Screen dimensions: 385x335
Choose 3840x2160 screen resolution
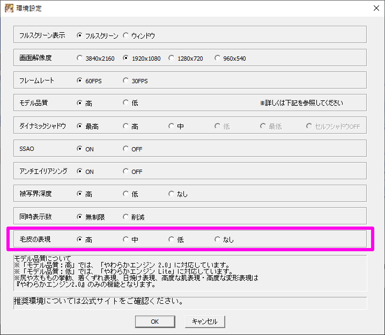click(x=80, y=58)
